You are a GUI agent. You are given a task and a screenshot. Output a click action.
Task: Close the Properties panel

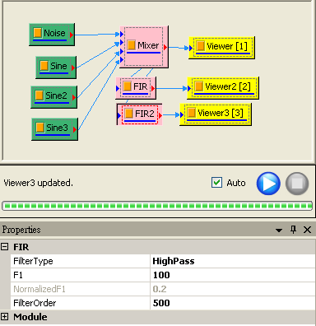tap(307, 230)
